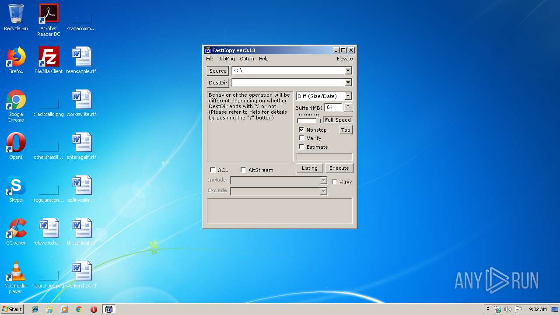Open media player taskbar icon
560x315 pixels.
(64, 309)
